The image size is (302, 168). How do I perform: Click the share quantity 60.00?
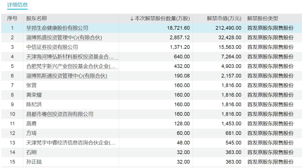coord(183,133)
